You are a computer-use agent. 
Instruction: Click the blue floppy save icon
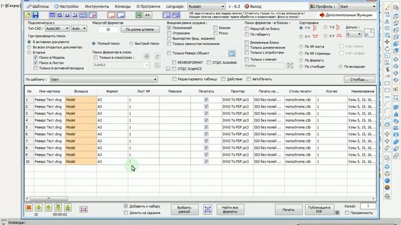click(x=35, y=15)
